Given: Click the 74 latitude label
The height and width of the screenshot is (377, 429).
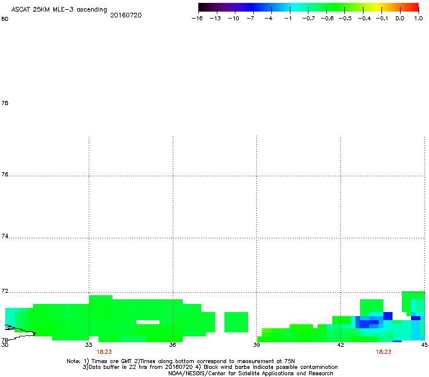Looking at the screenshot, I should point(5,236).
